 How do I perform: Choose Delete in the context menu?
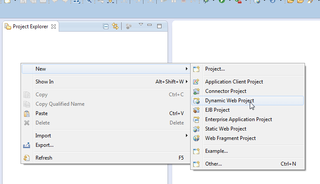tap(106, 123)
